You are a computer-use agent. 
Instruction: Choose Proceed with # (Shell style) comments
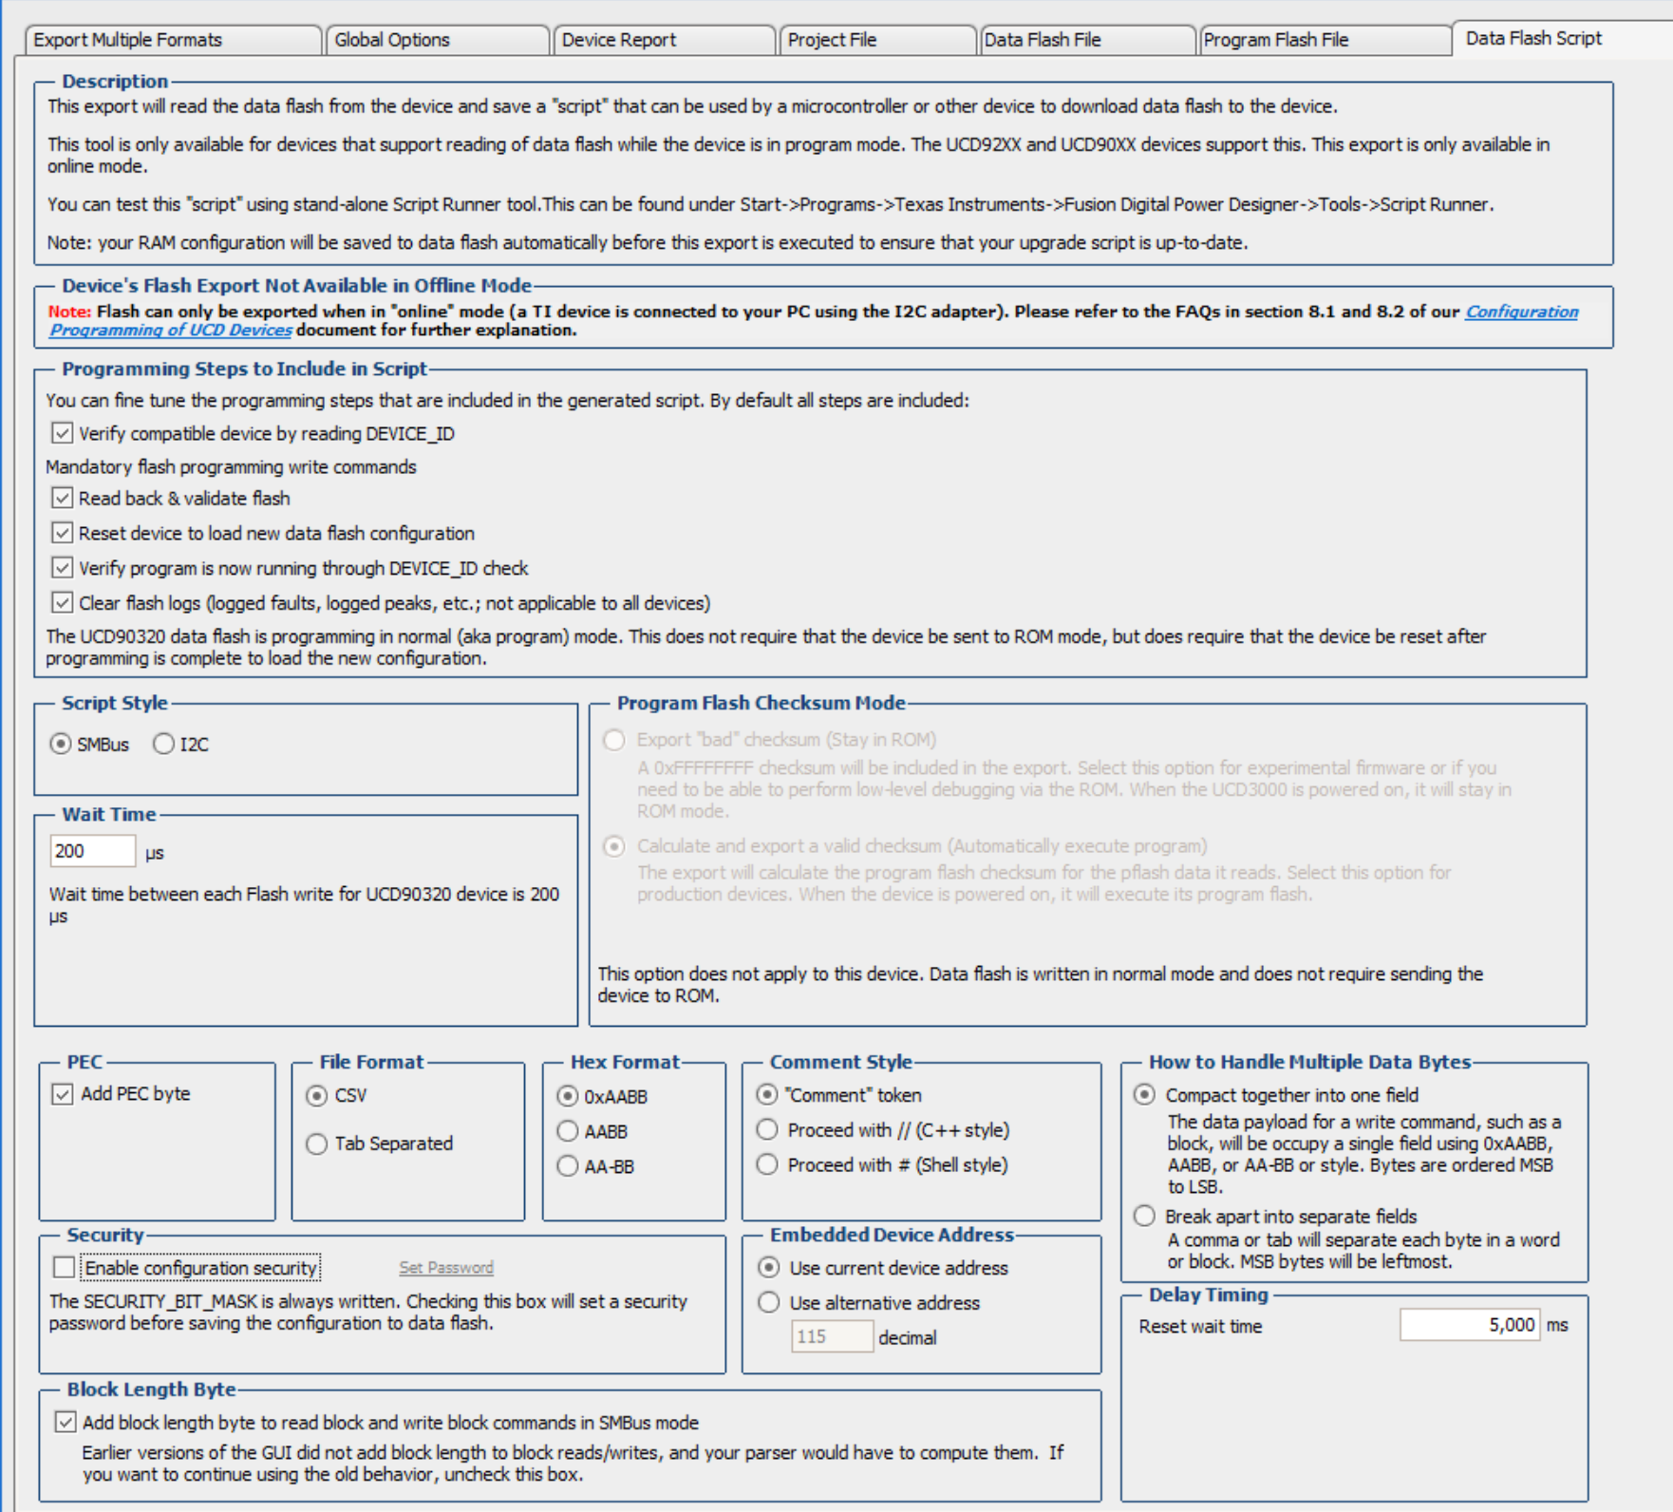[x=767, y=1165]
